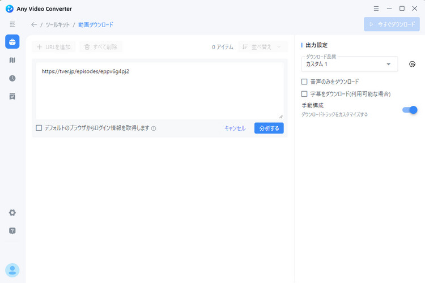Image resolution: width=425 pixels, height=283 pixels.
Task: Maximize the Any Video Converter window
Action: pyautogui.click(x=402, y=8)
